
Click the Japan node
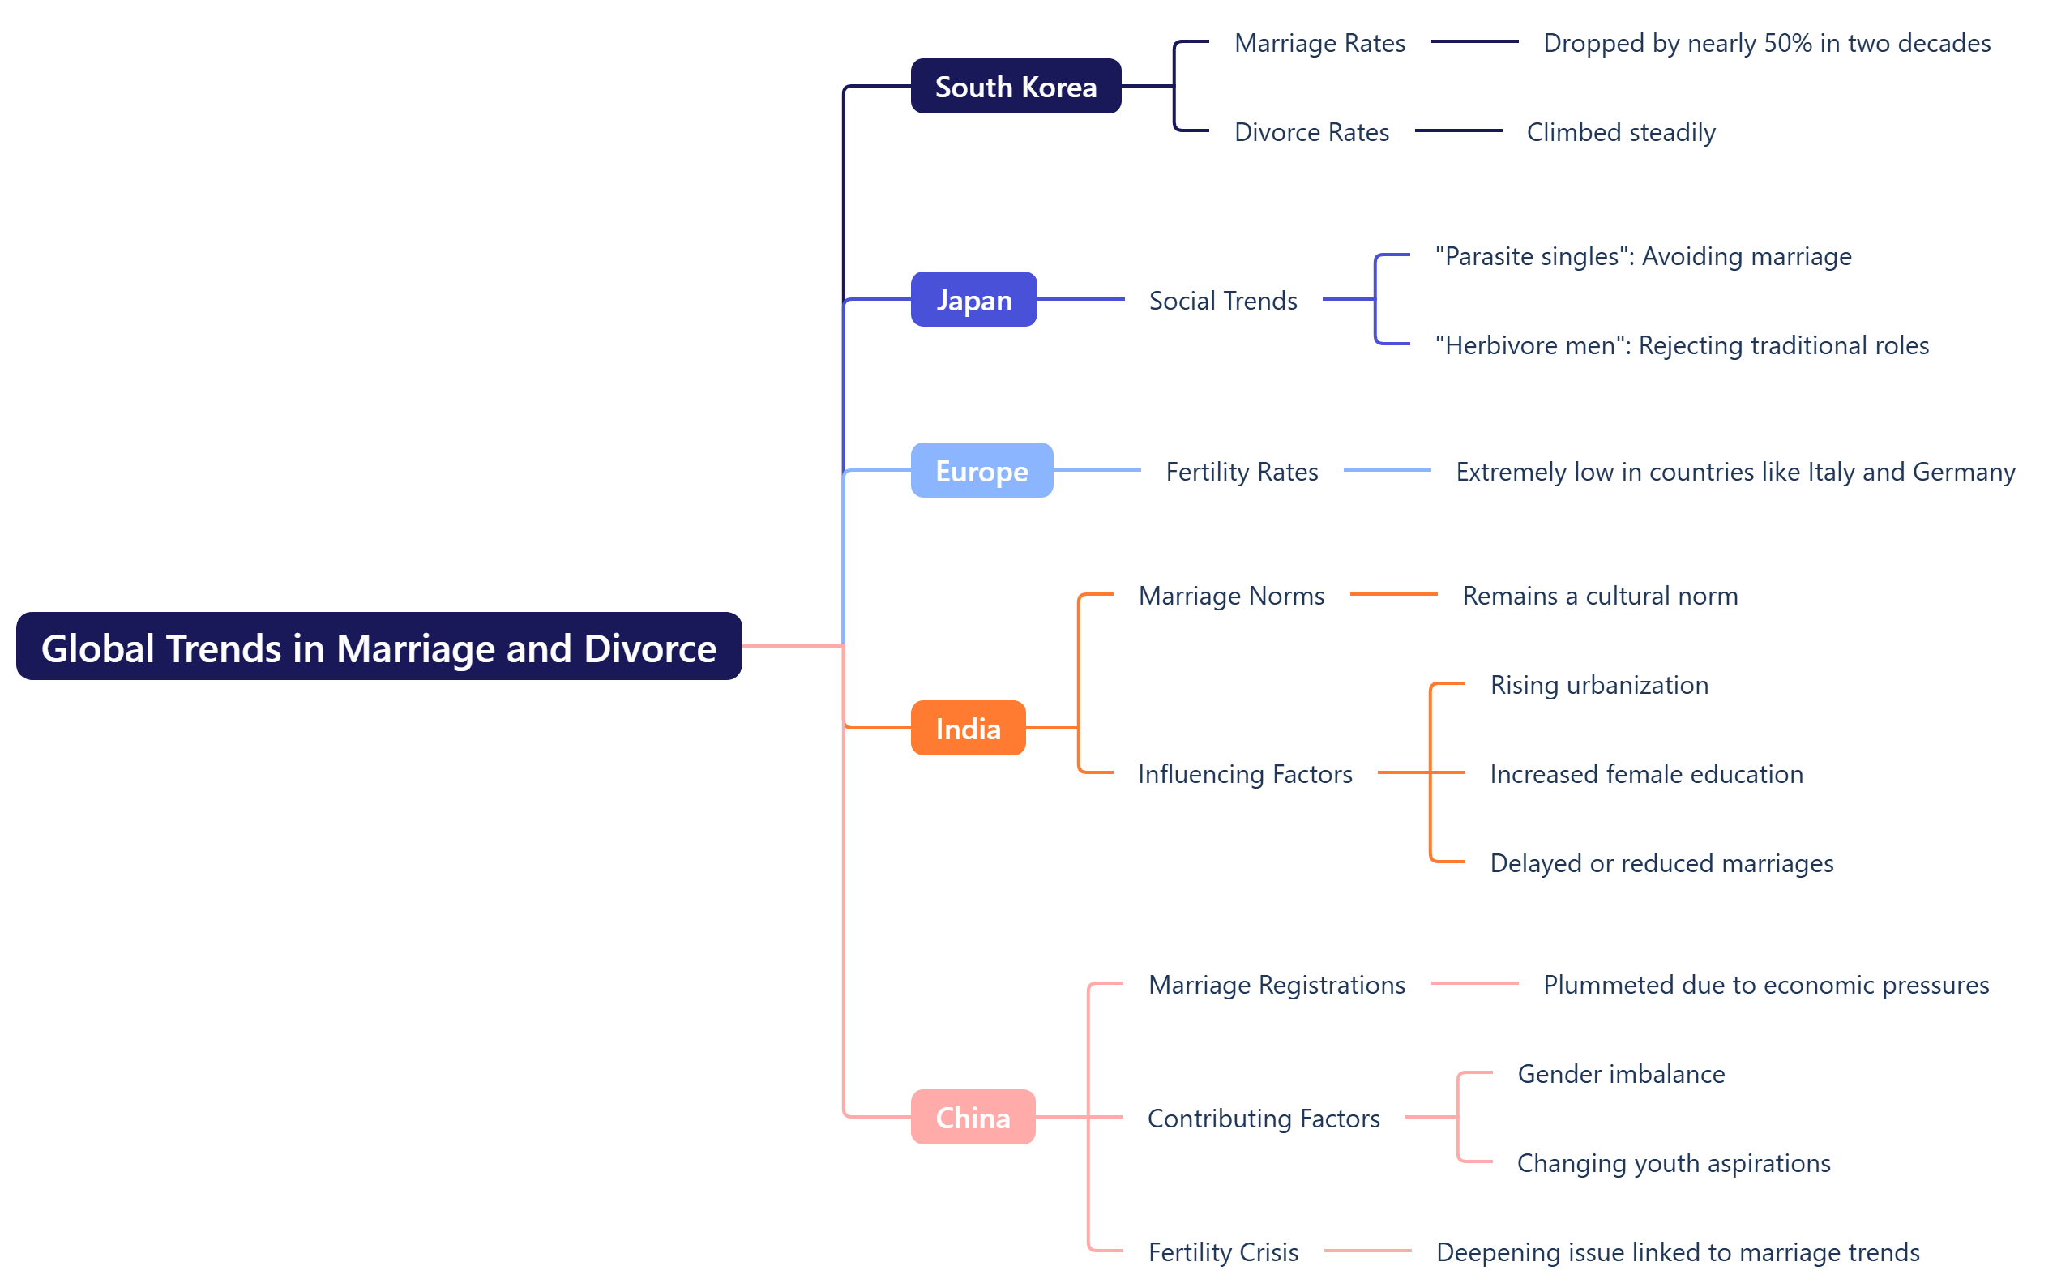coord(973,299)
